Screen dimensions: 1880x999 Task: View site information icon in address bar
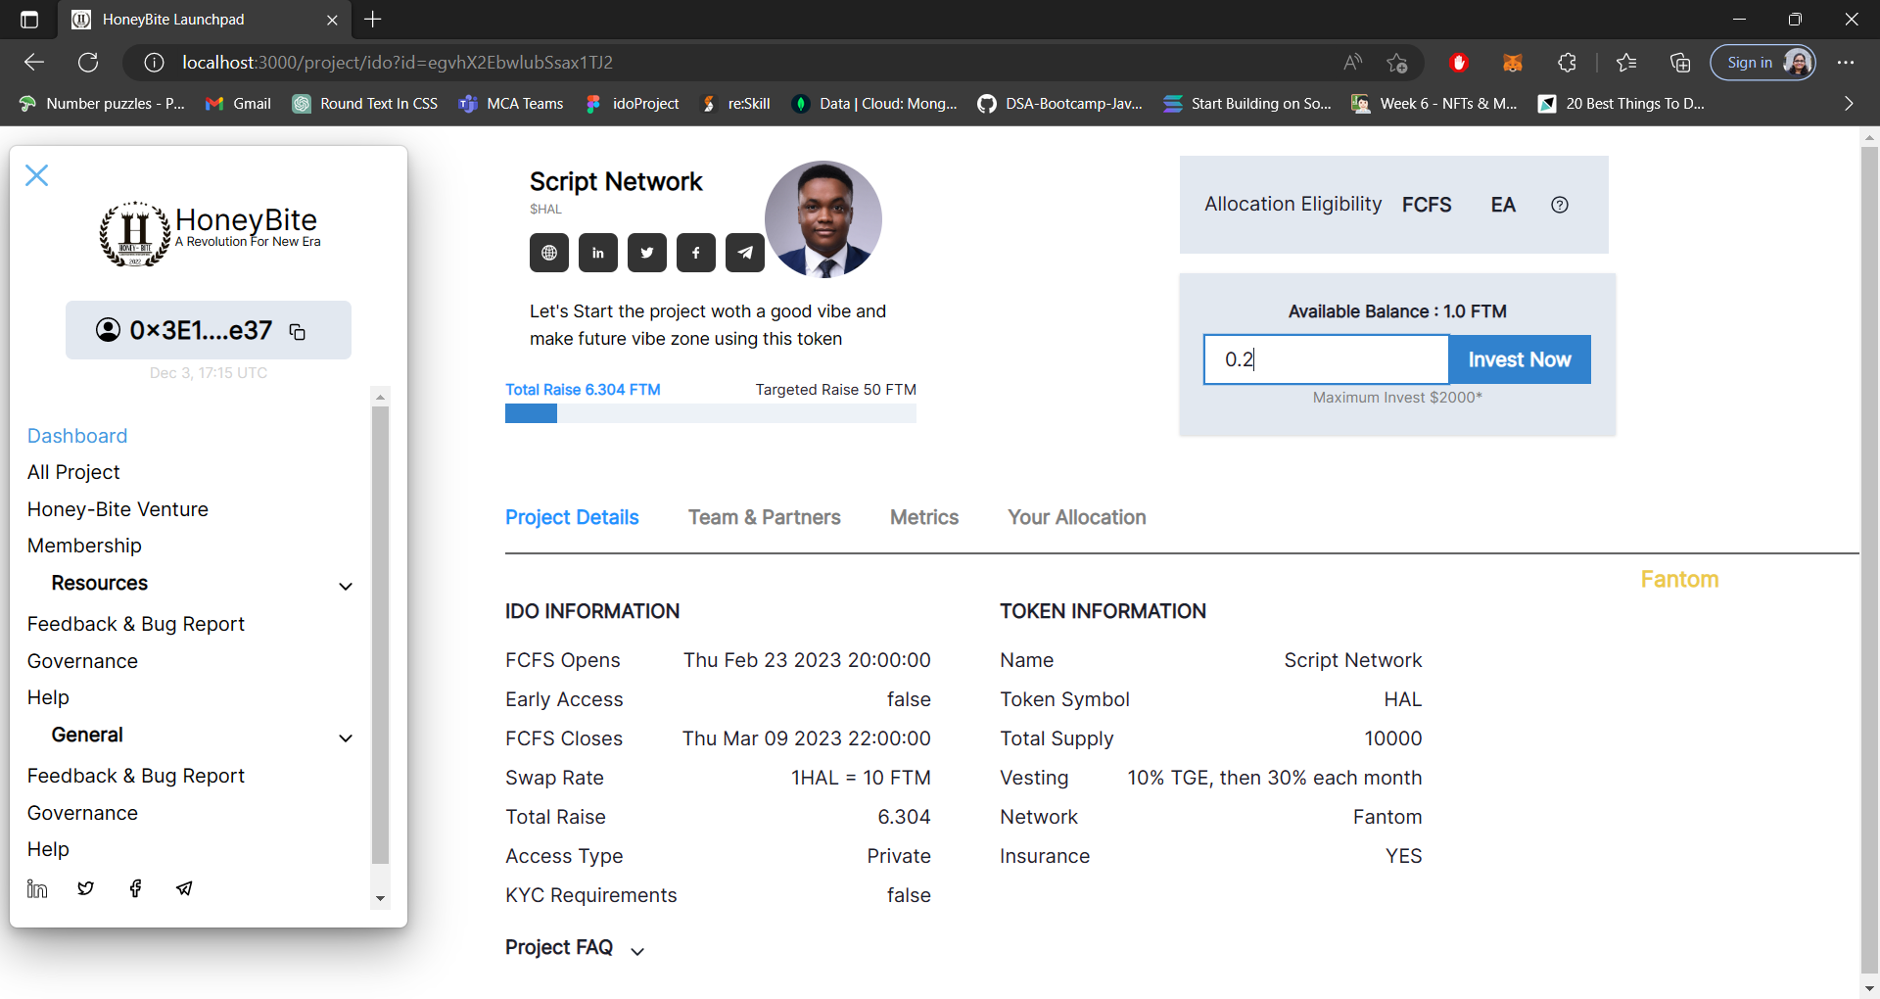pos(154,63)
